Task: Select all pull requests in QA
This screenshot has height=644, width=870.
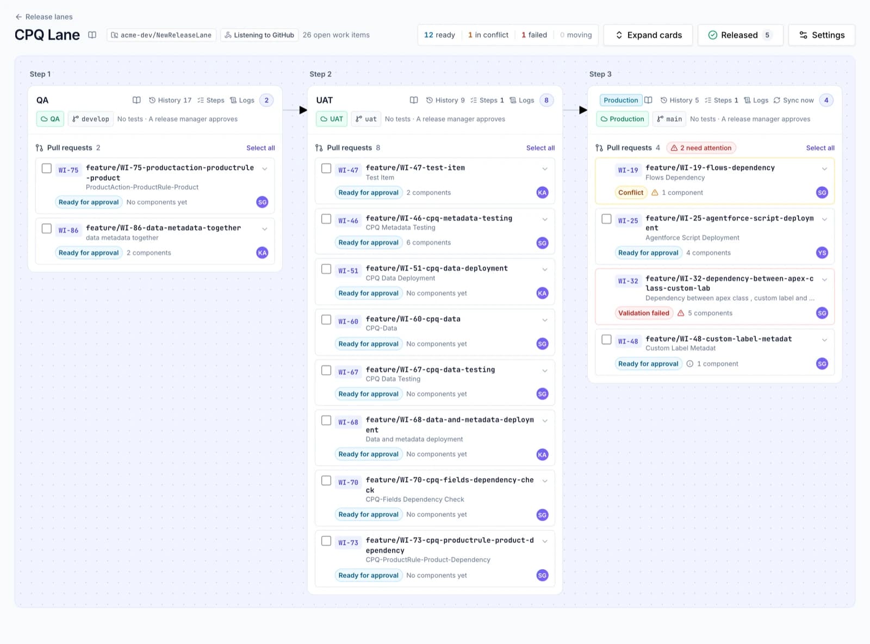Action: tap(260, 148)
